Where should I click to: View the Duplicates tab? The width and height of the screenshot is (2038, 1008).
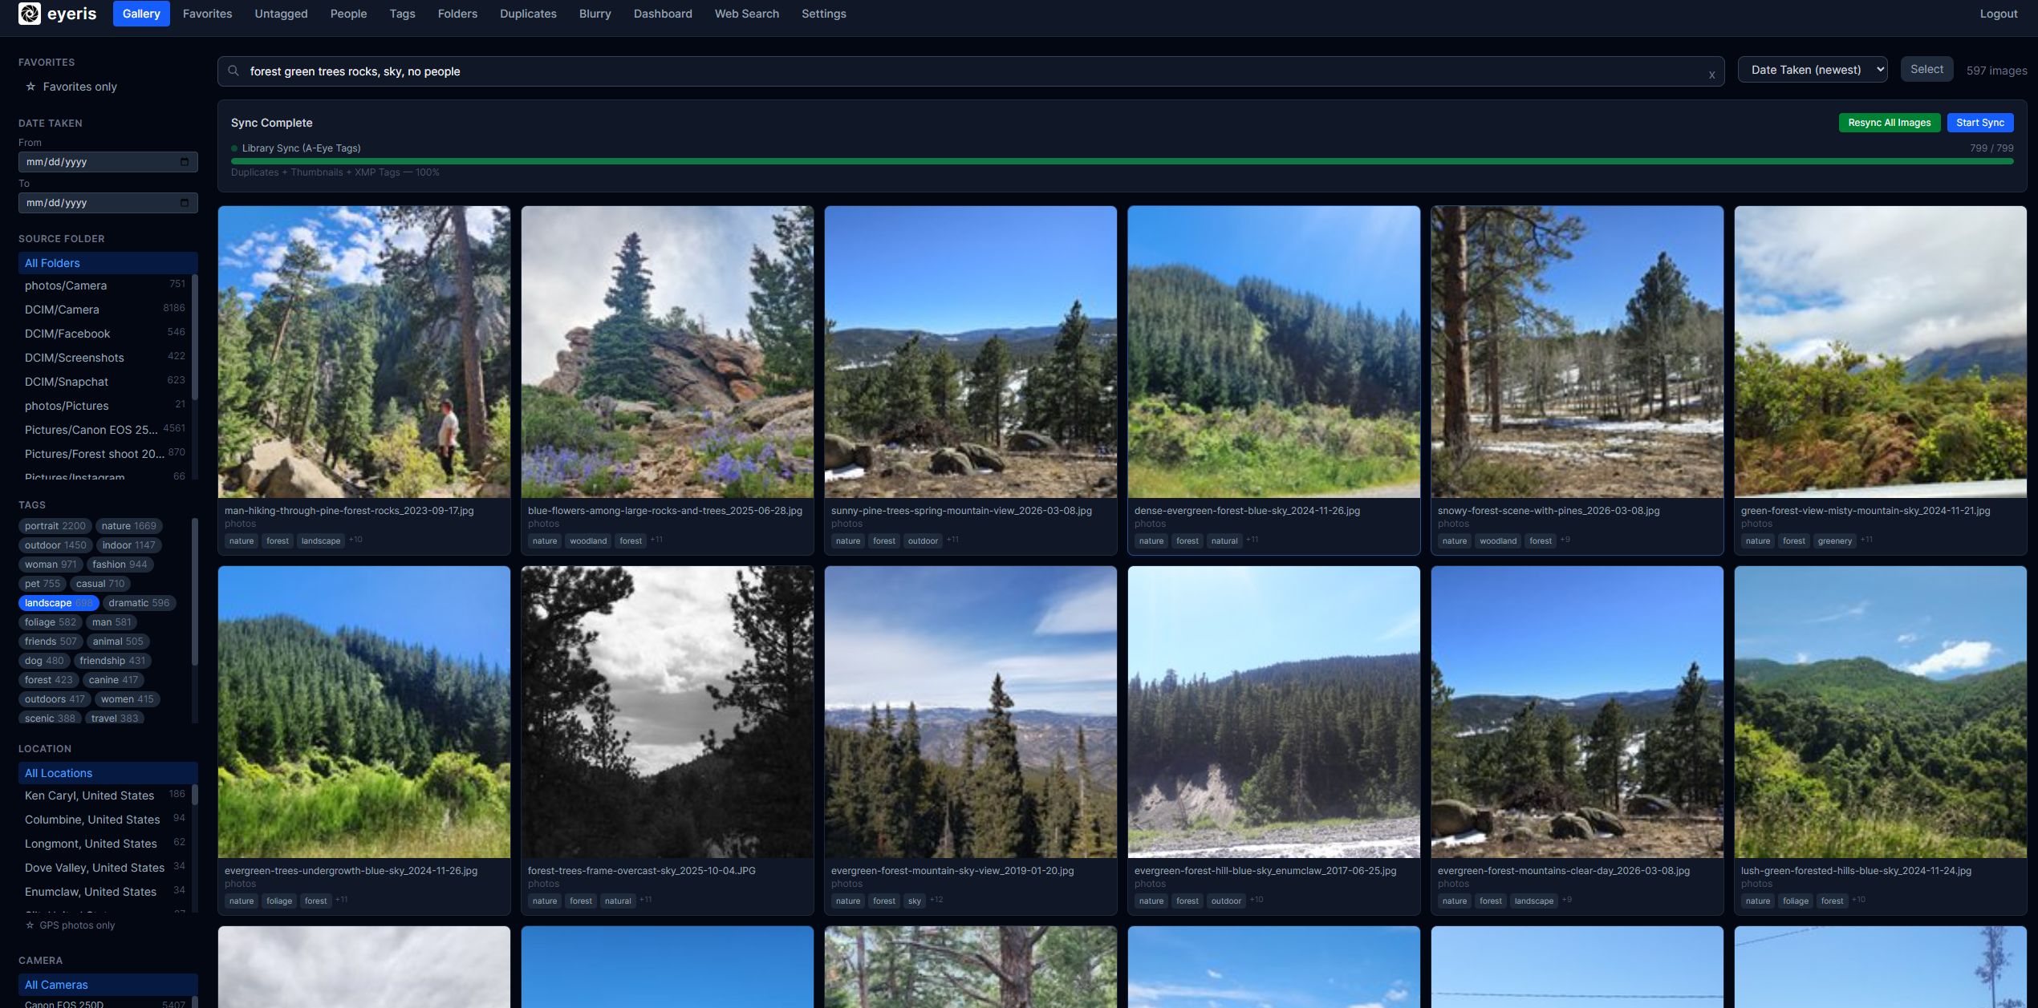[528, 14]
